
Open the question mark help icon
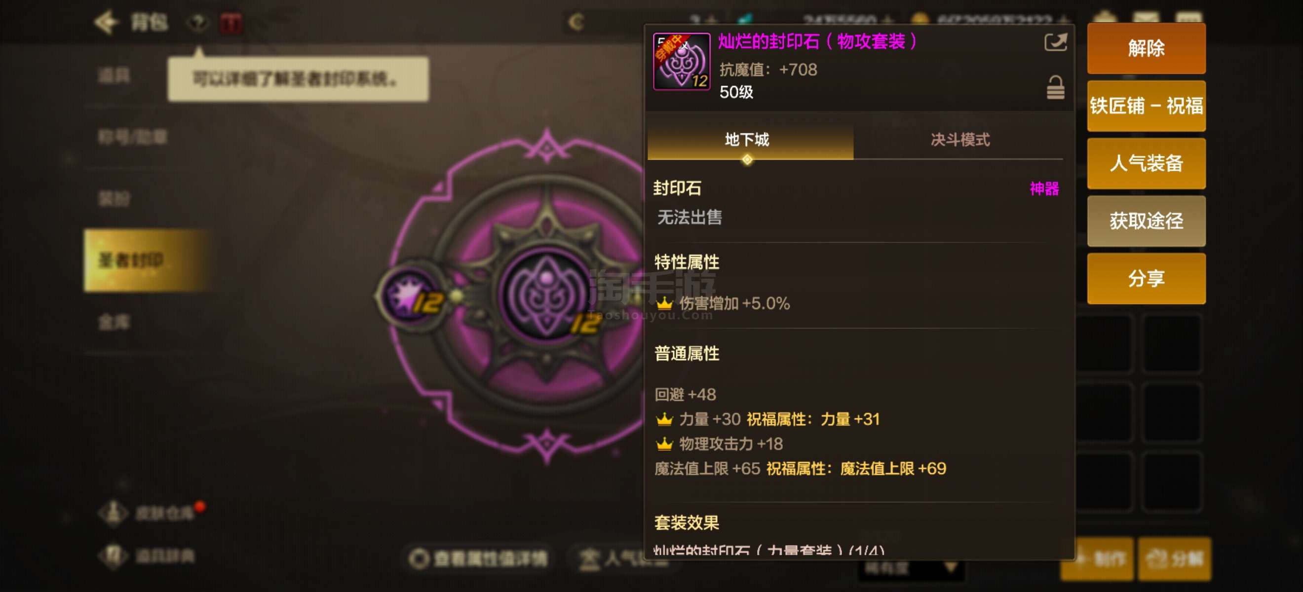point(198,23)
